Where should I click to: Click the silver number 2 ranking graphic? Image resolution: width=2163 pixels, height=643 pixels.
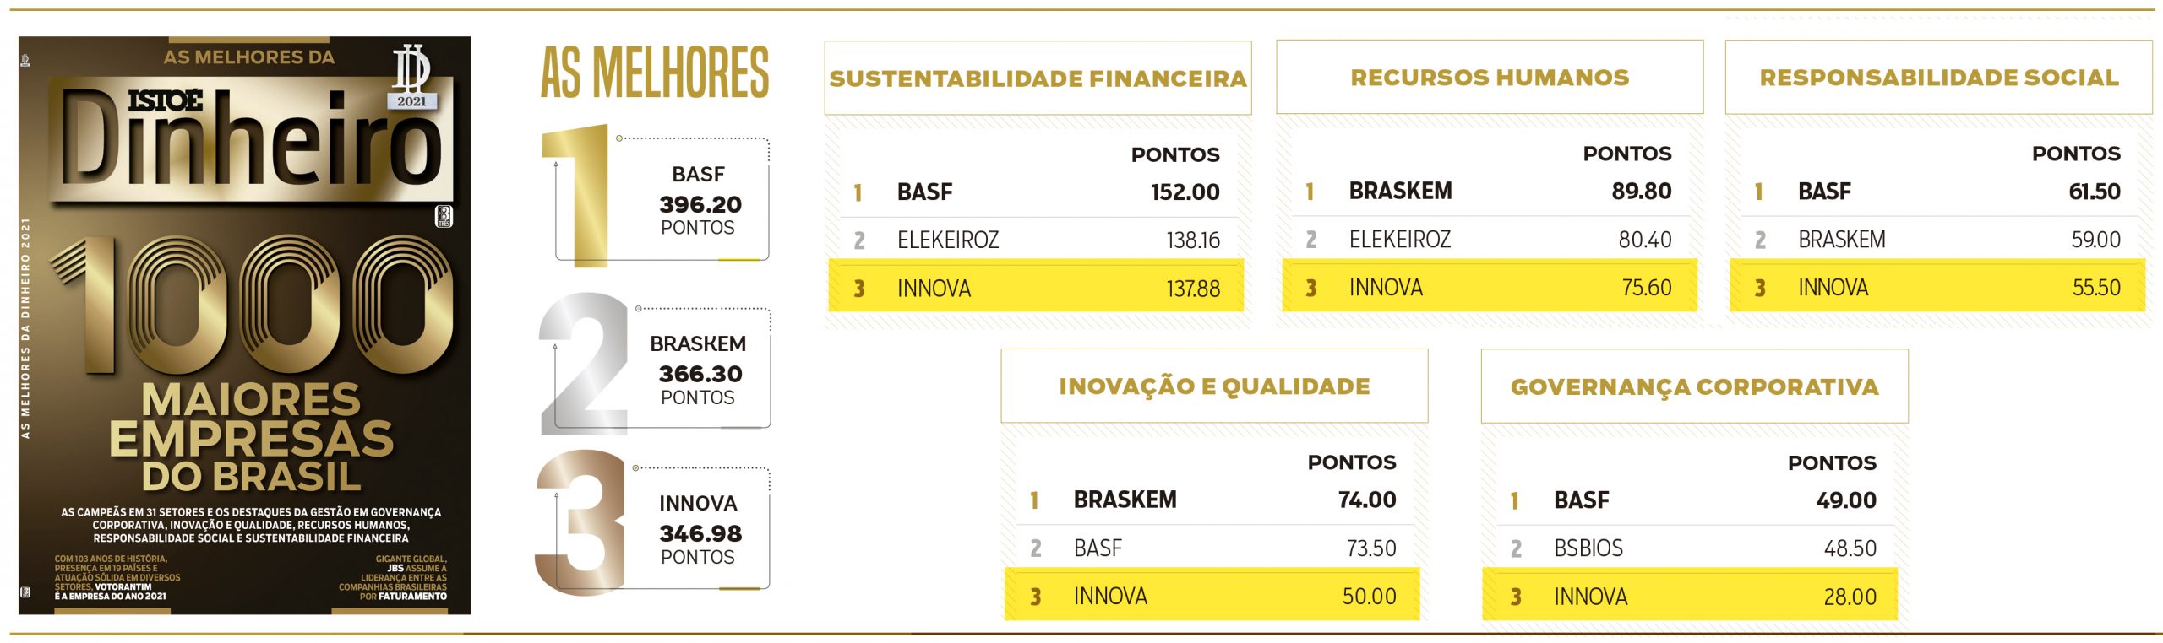(x=584, y=364)
